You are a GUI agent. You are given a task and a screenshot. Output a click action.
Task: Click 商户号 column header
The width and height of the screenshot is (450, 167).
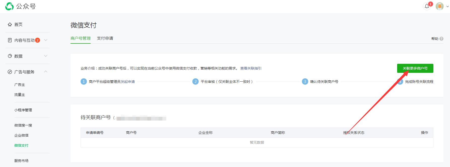(x=131, y=133)
